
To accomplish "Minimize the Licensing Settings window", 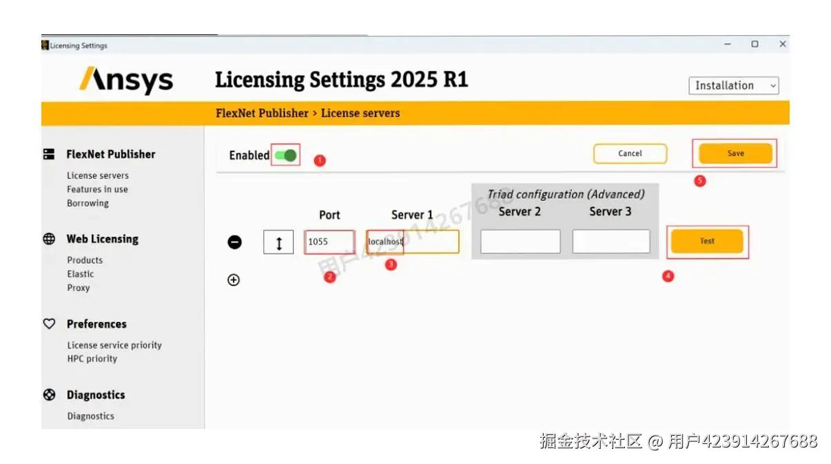I will (x=728, y=44).
